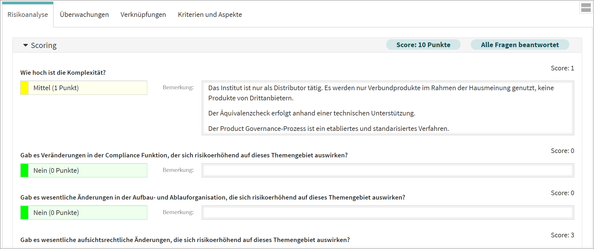Open the Mittel (1 Punkt) dropdown
The width and height of the screenshot is (594, 249).
[x=84, y=88]
